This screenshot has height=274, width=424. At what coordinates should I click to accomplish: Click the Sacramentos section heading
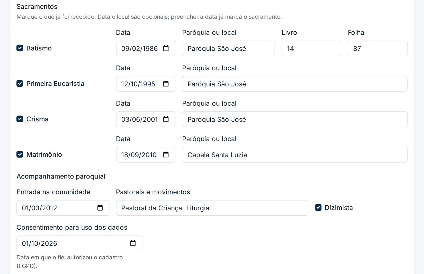(x=37, y=7)
